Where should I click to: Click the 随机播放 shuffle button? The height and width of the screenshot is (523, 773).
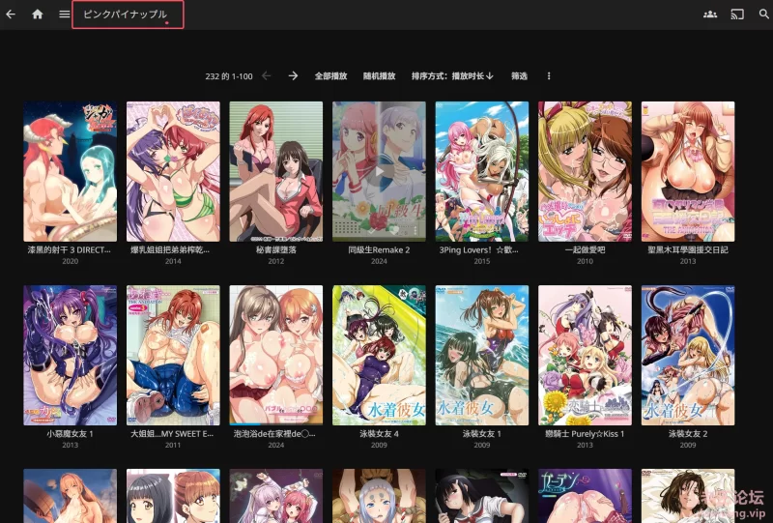379,76
